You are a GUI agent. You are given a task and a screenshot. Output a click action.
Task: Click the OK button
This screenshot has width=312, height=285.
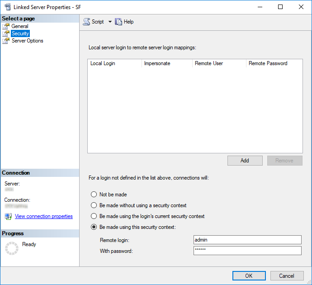[249, 275]
